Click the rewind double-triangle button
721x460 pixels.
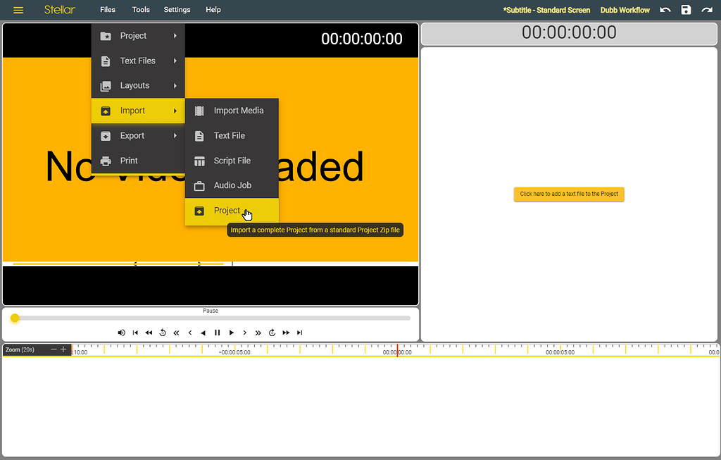click(x=149, y=332)
